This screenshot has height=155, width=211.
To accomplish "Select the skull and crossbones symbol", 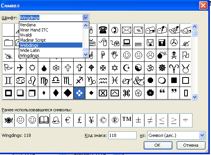I will (x=174, y=55).
